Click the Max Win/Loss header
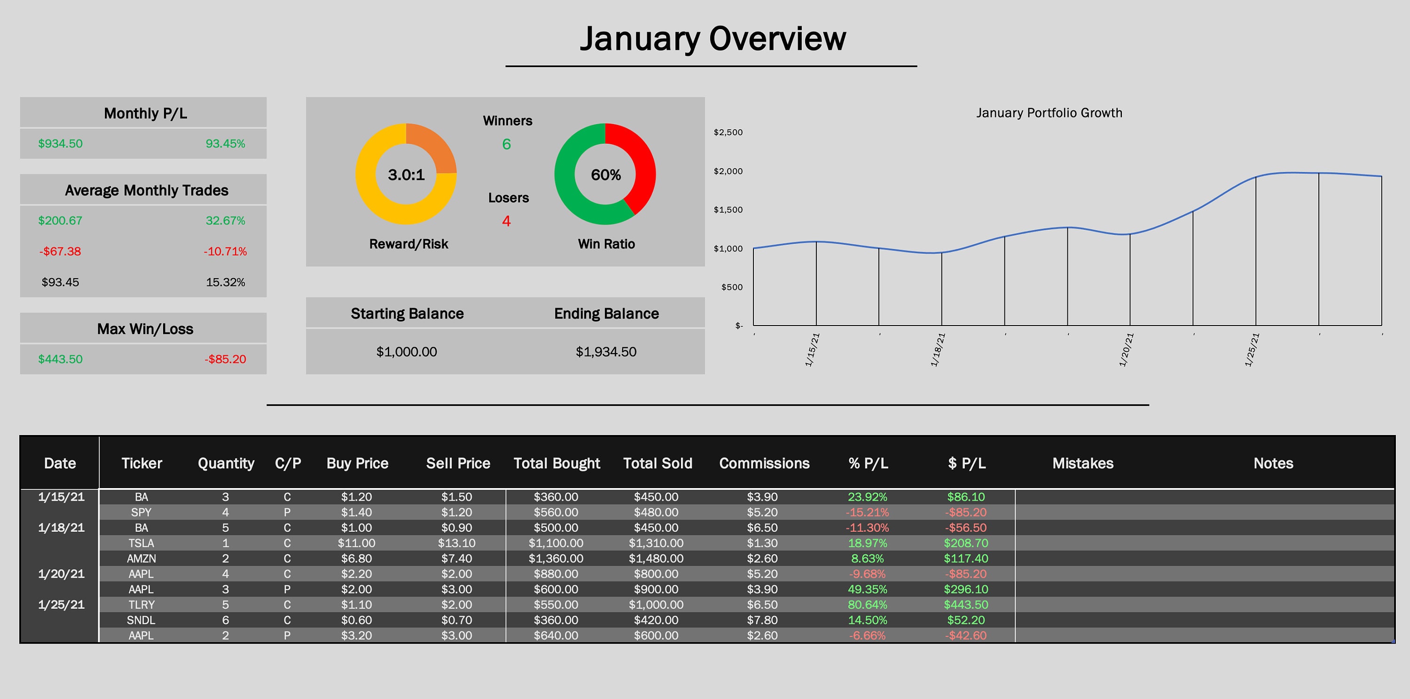Viewport: 1410px width, 699px height. 144,329
